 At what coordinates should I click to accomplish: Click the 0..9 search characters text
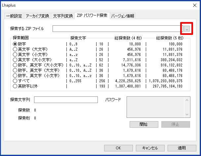click(73, 44)
